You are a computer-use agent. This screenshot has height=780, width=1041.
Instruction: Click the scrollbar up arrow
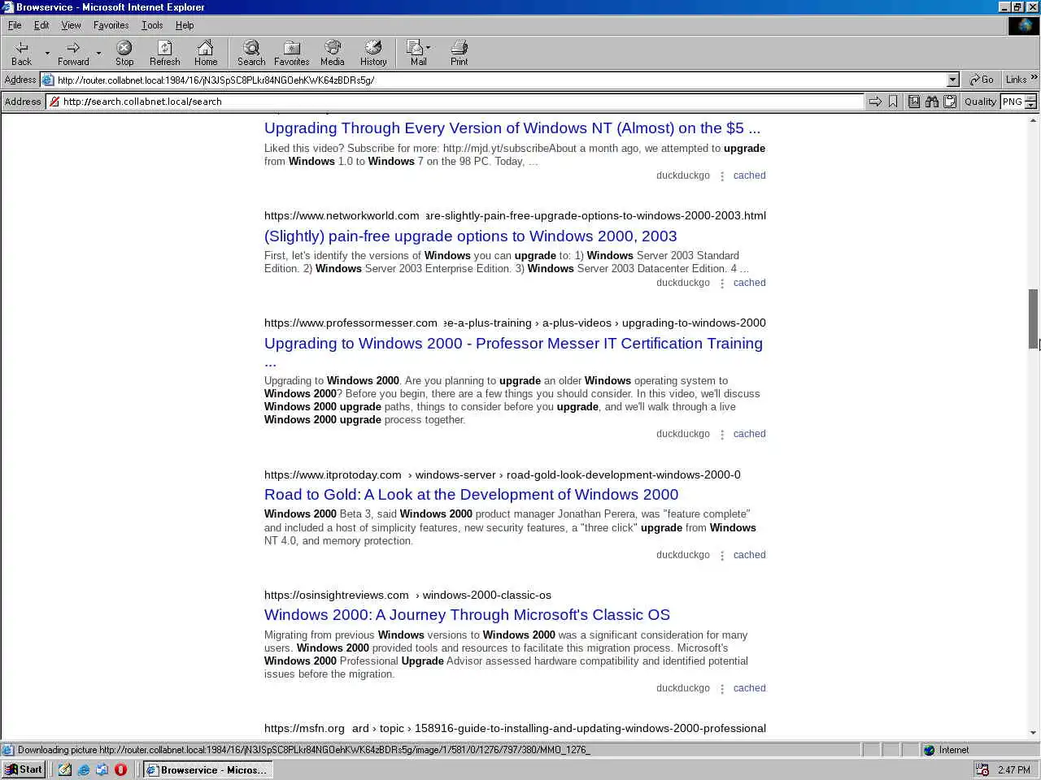(x=1033, y=120)
